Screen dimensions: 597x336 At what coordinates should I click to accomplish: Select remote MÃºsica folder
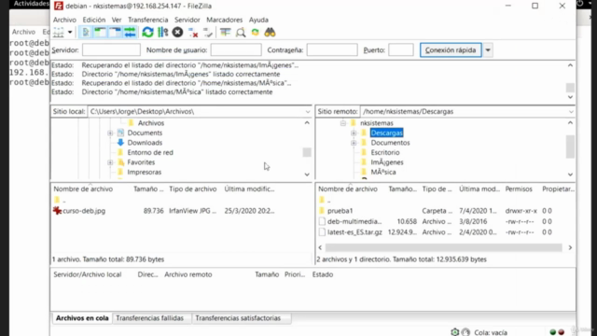[383, 172]
